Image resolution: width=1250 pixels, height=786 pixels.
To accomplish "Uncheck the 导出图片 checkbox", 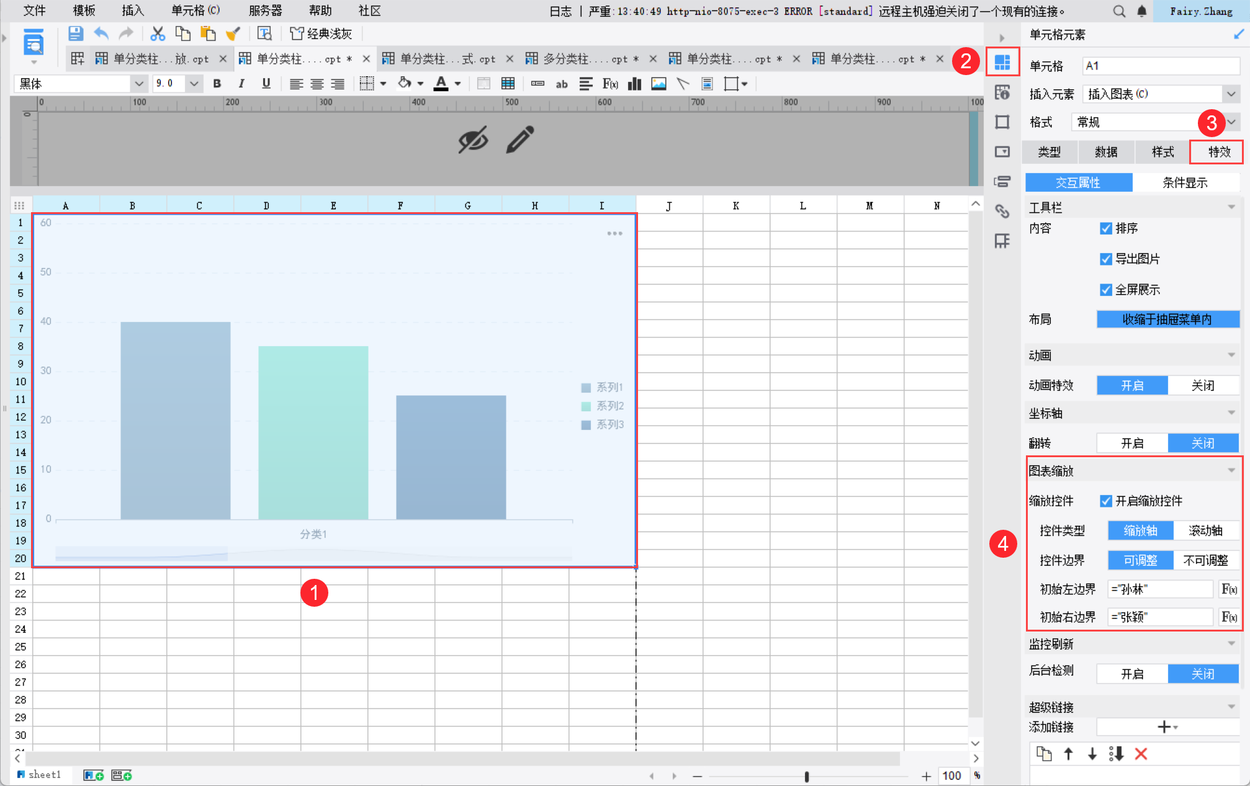I will pos(1105,259).
